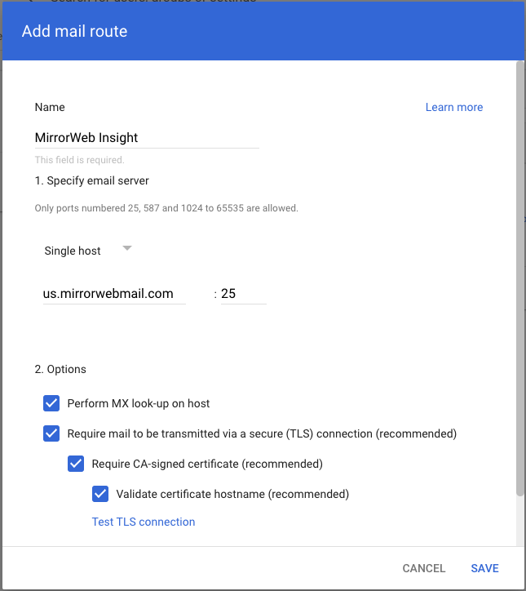The height and width of the screenshot is (591, 526).
Task: Focus the host field us.mirrorwebmail.com
Action: [114, 294]
